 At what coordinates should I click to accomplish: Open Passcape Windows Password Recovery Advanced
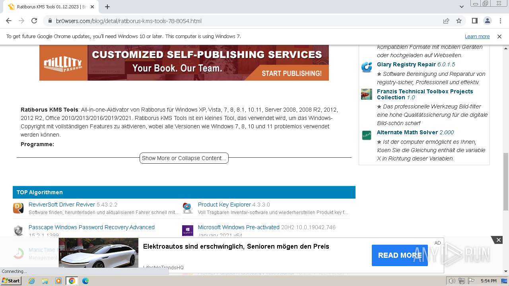pyautogui.click(x=91, y=227)
